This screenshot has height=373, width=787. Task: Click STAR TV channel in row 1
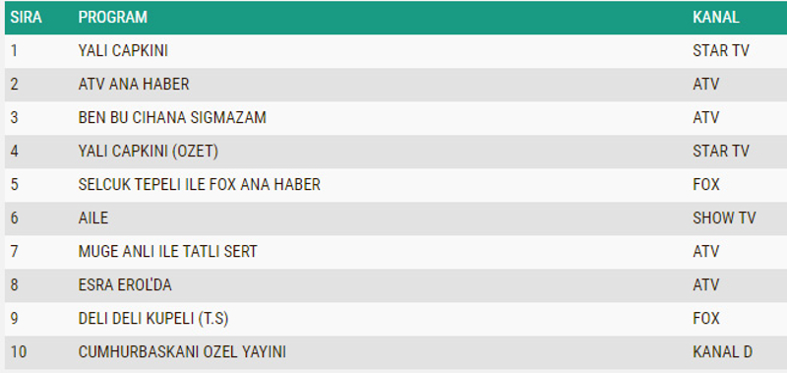tap(721, 51)
